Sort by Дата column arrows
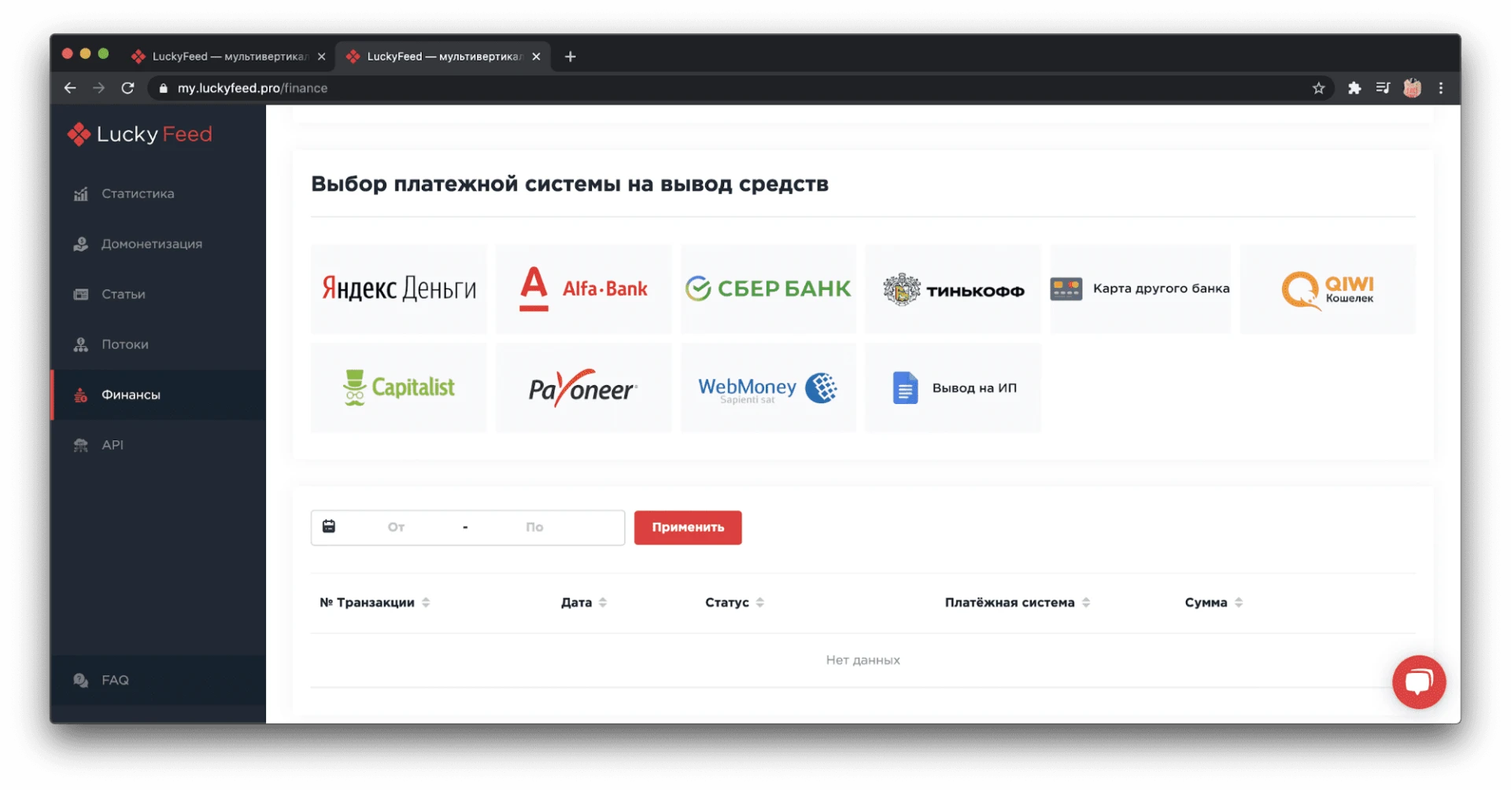1511x790 pixels. click(x=603, y=603)
